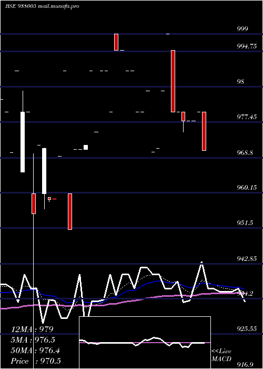The width and height of the screenshot is (263, 369).
Task: Click the 942.85 price axis label
Action: [247, 259]
